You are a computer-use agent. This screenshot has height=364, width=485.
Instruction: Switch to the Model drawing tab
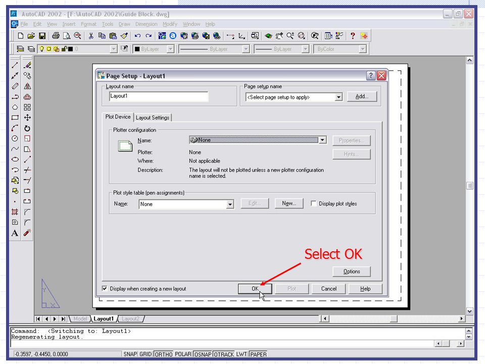point(80,318)
